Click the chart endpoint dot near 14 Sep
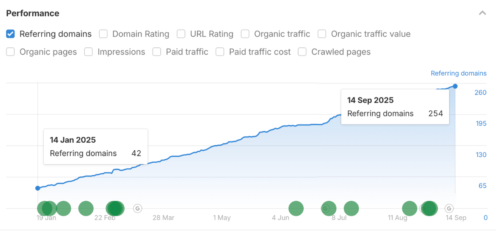 pos(455,86)
